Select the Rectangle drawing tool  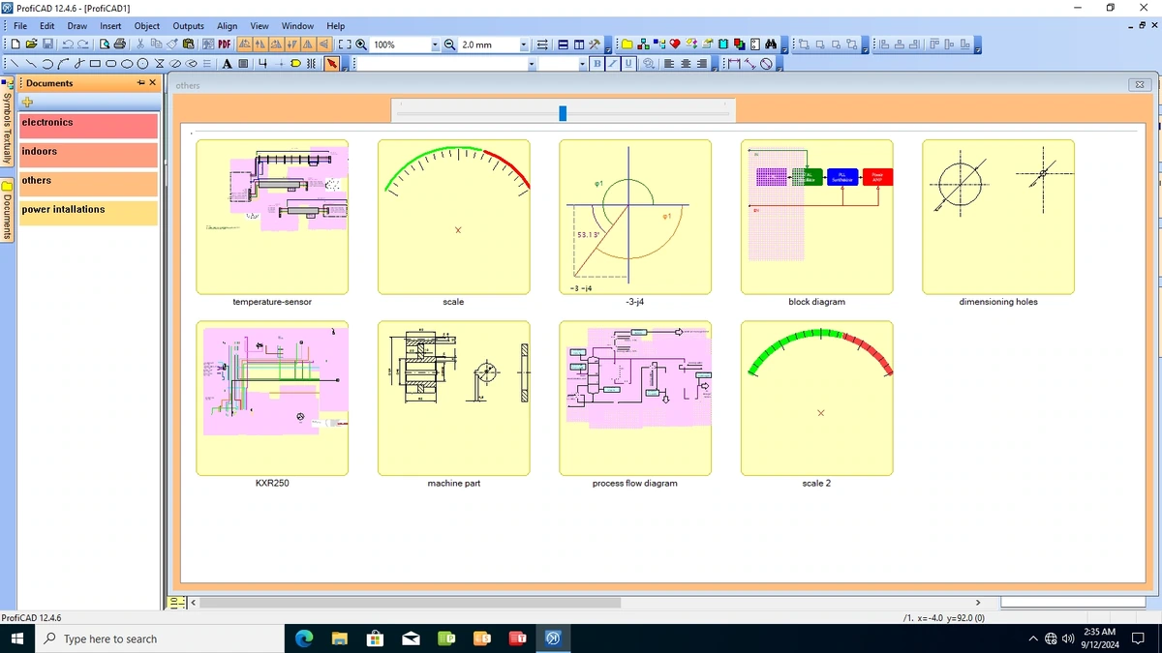(x=95, y=64)
